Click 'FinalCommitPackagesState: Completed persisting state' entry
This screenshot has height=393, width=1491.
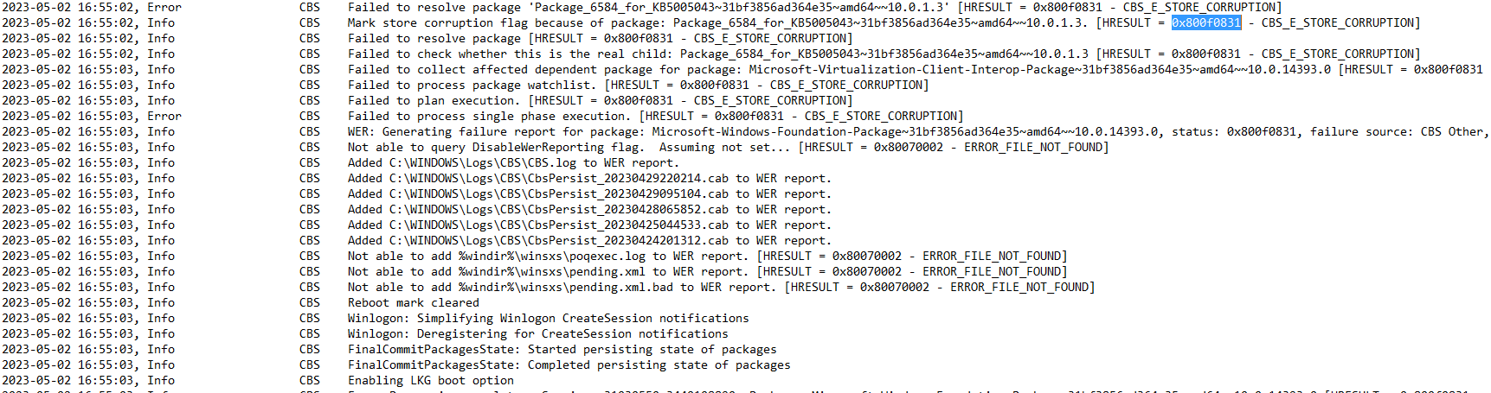(x=569, y=364)
